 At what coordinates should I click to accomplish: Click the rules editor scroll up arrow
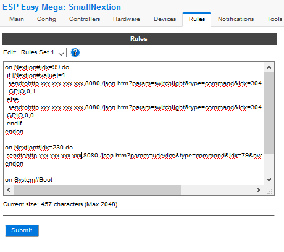coord(269,67)
